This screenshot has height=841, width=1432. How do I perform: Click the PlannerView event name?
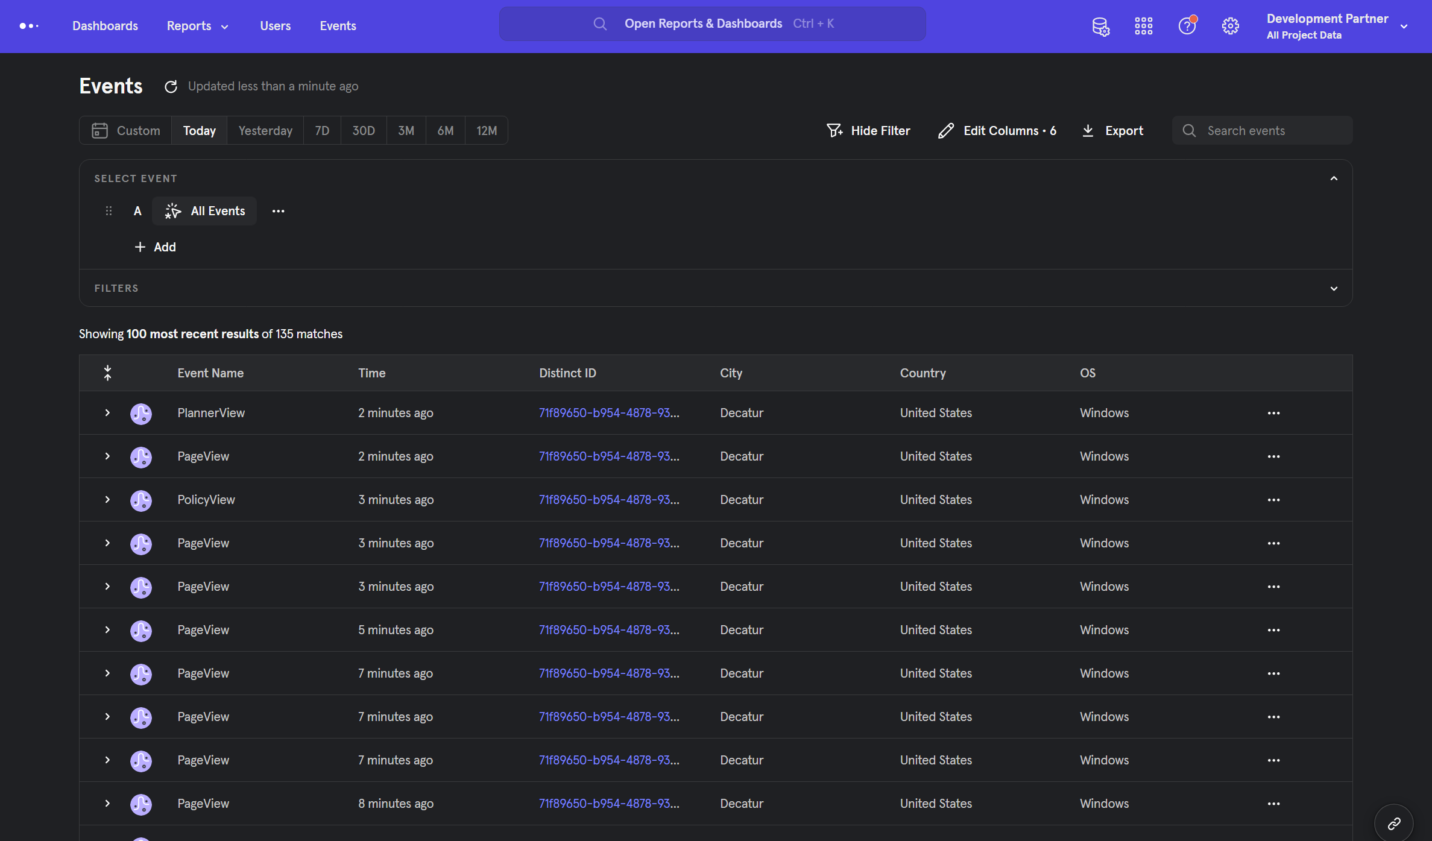211,413
